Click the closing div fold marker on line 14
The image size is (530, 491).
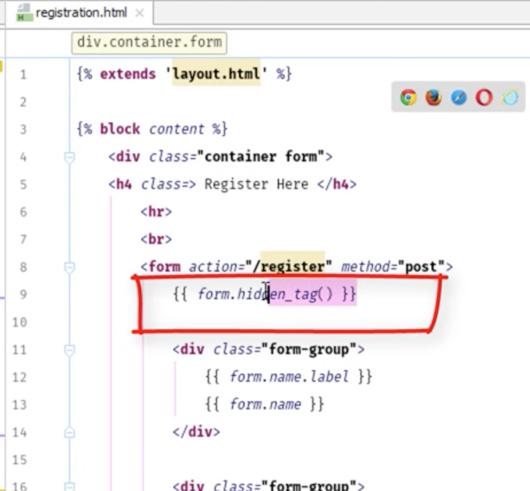(x=69, y=432)
